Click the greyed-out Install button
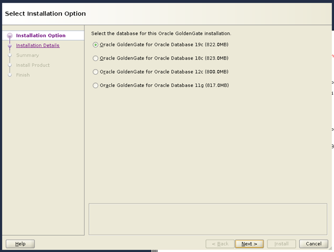This screenshot has width=334, height=252. tap(281, 244)
